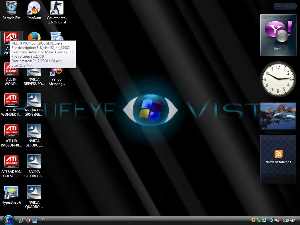Screen dimensions: 300x225
Task: Click View headlines in the feed gadget
Action: tap(278, 162)
